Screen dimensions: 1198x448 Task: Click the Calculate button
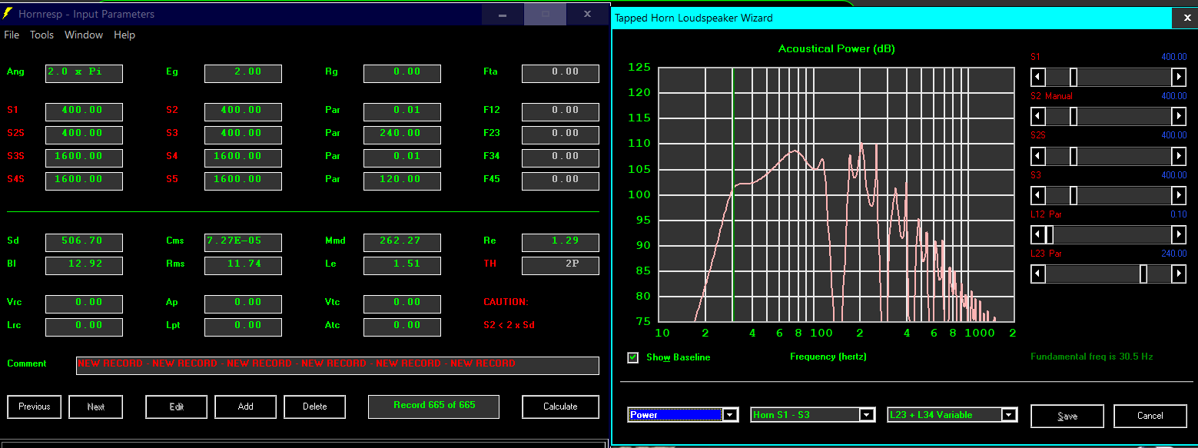point(561,407)
